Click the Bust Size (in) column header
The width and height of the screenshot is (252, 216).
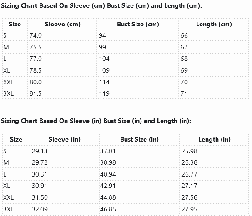pyautogui.click(x=139, y=139)
